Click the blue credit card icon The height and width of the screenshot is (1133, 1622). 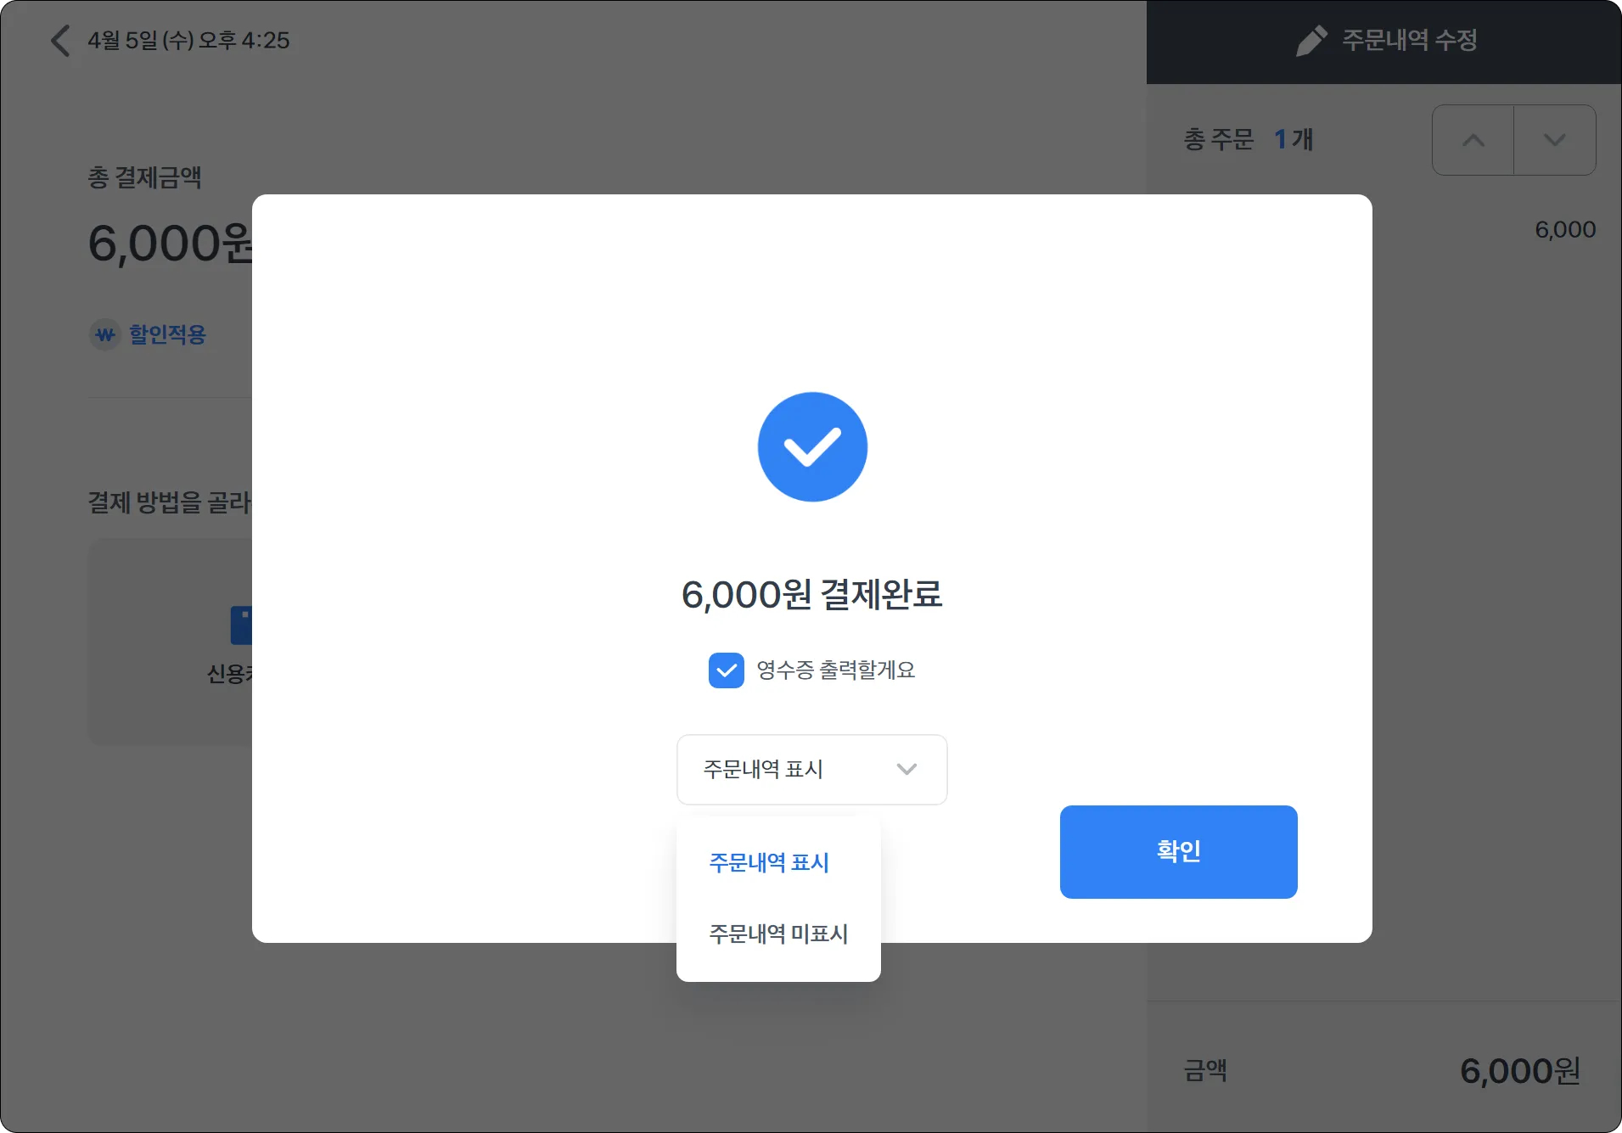[241, 625]
